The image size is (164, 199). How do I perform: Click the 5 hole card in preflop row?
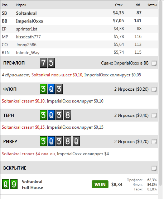coord(51,63)
